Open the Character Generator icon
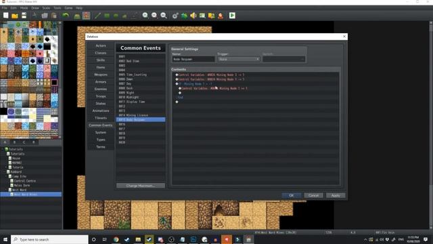Viewport: 433px width, 244px height. tap(221, 16)
